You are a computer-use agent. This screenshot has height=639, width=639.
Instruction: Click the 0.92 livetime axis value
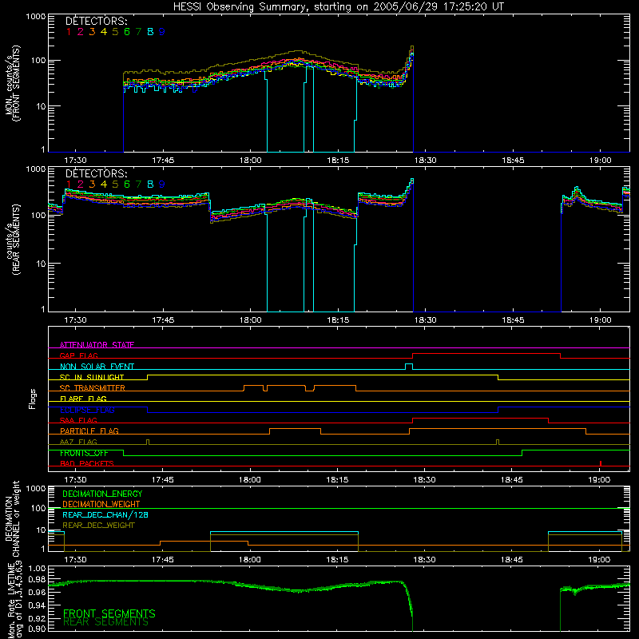[x=37, y=617]
